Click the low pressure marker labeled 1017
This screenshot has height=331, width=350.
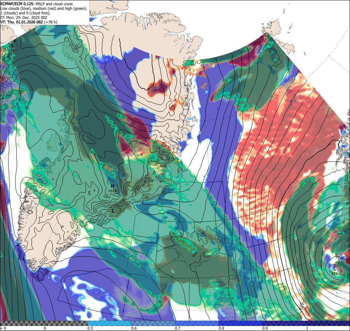click(13, 48)
